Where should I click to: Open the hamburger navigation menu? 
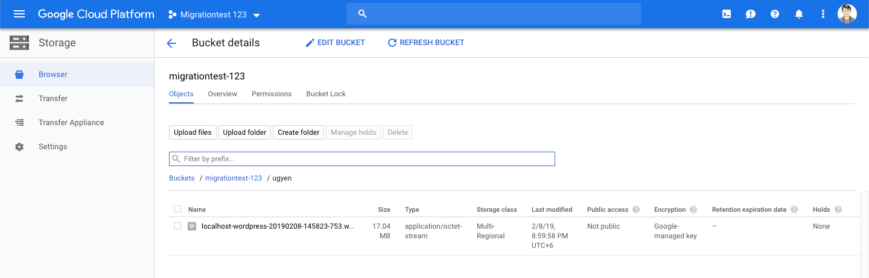pos(19,14)
